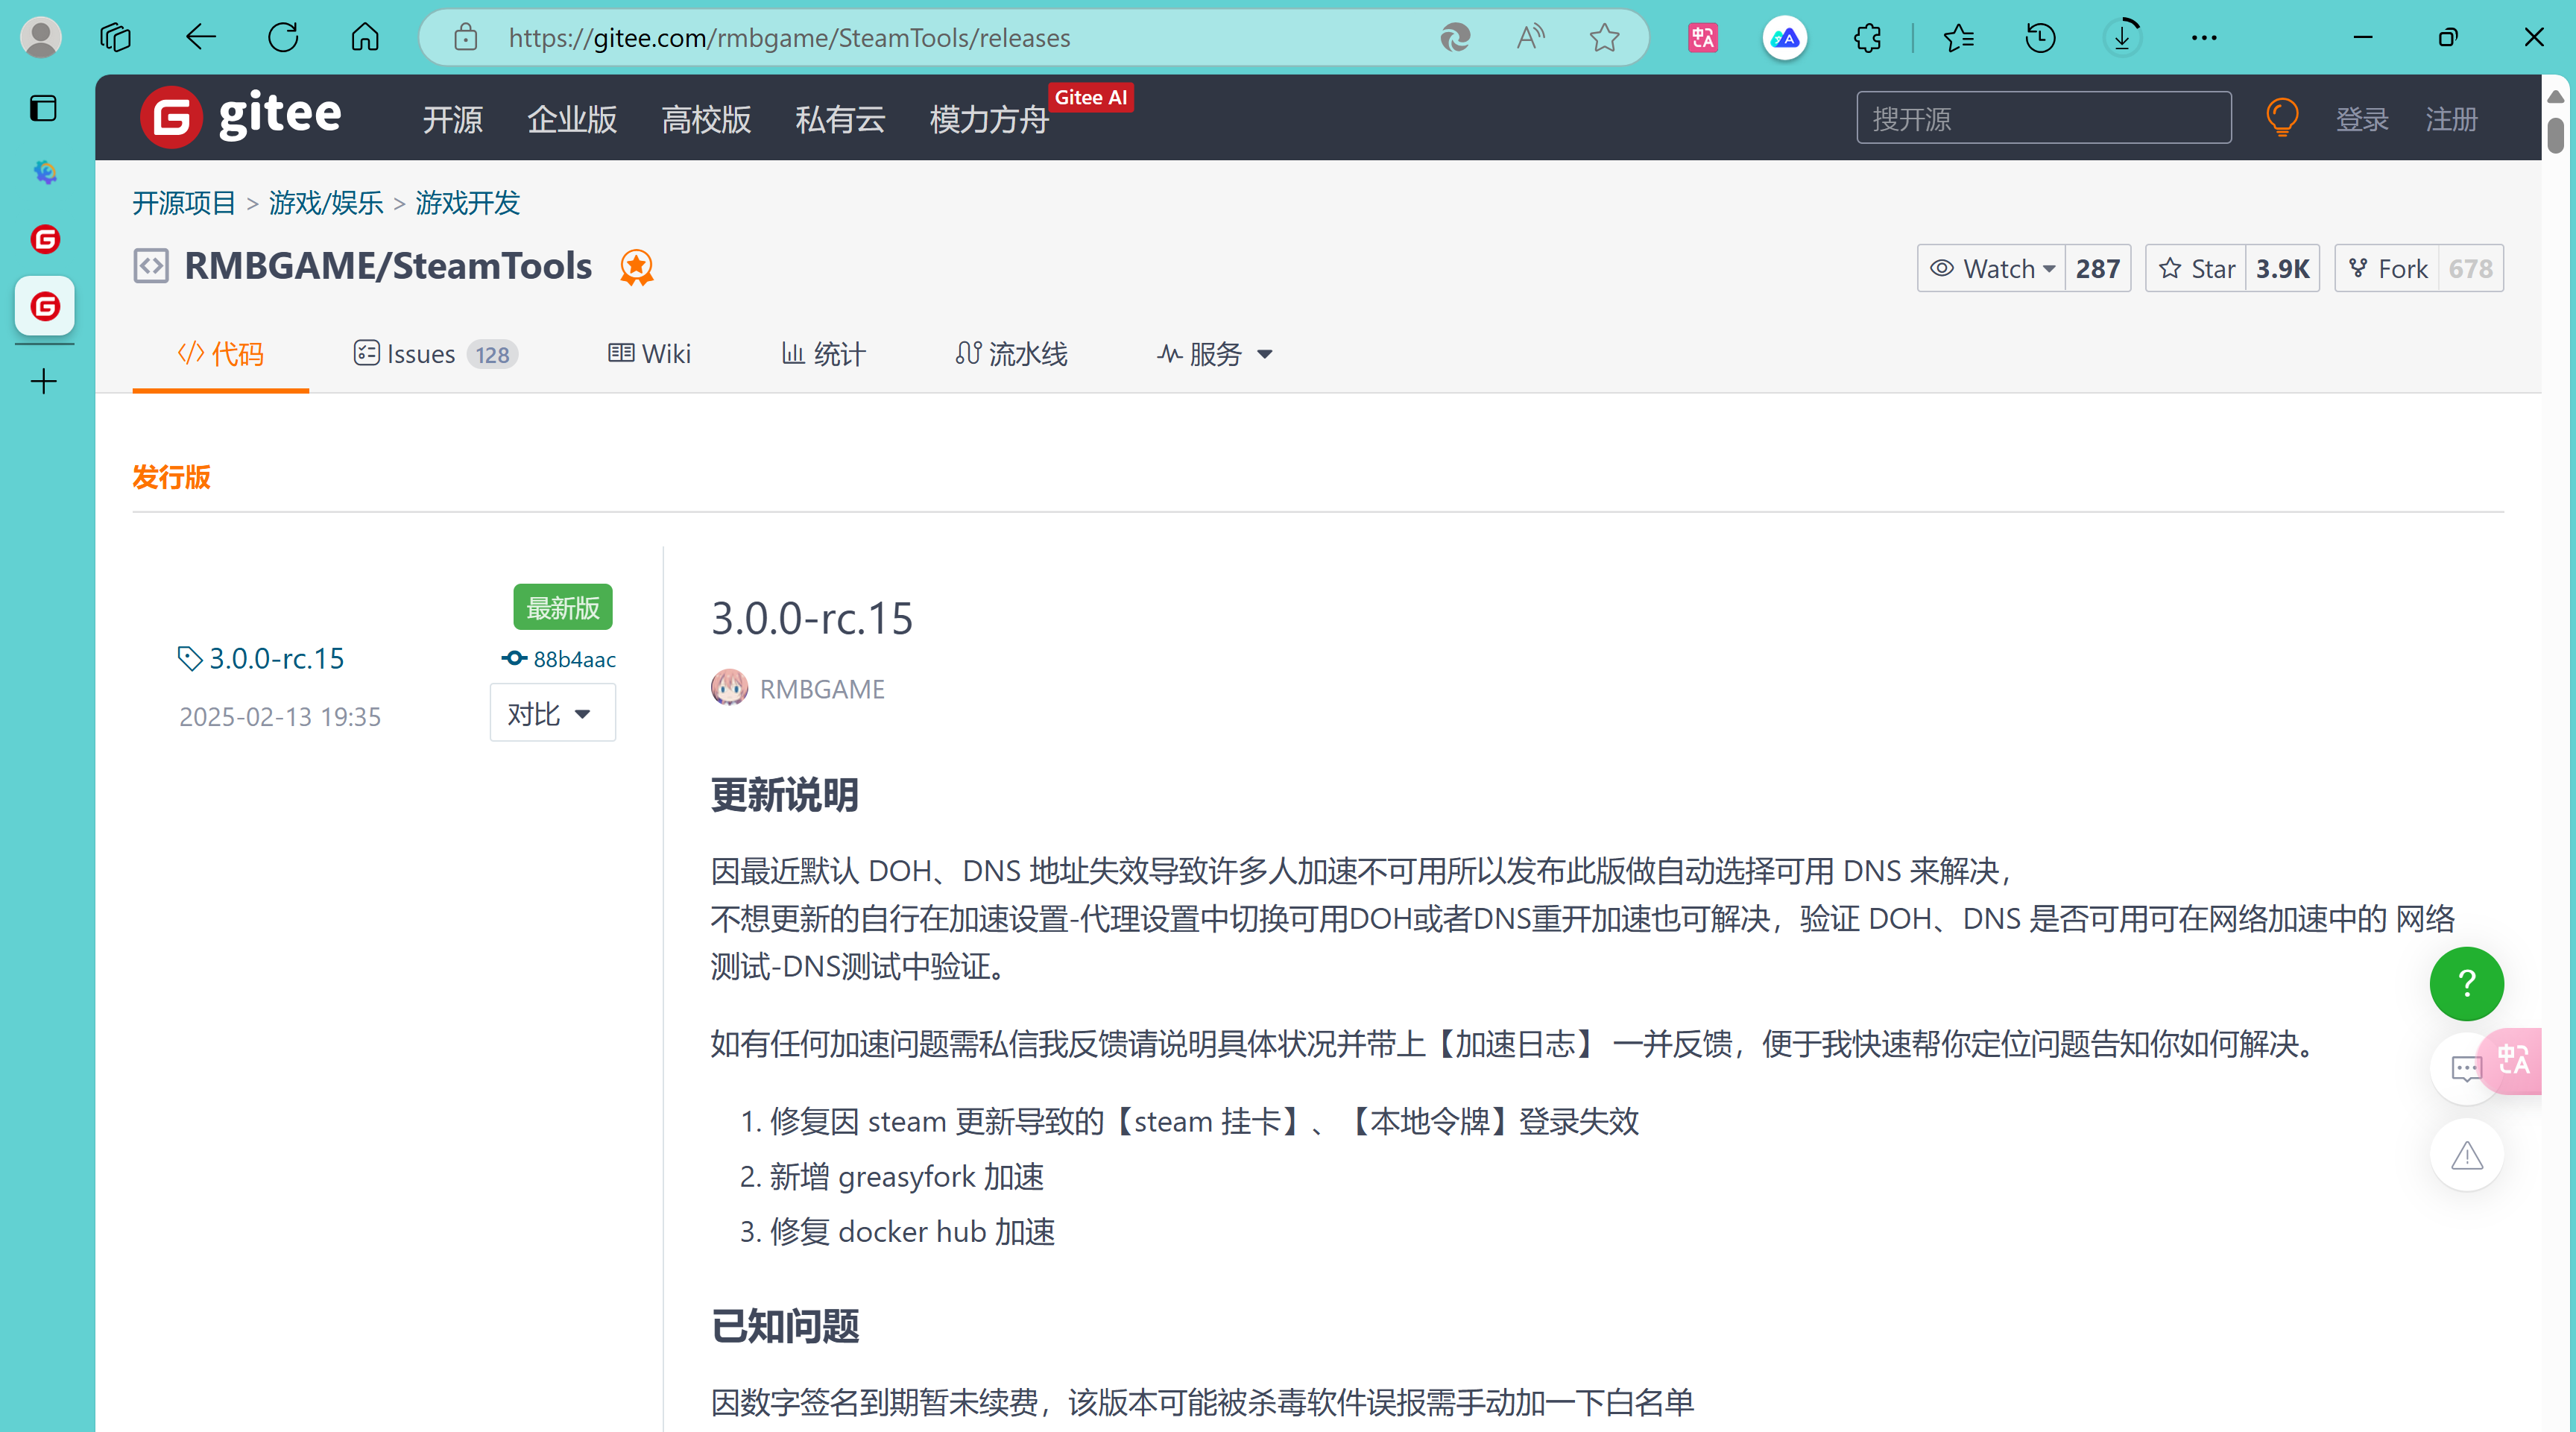
Task: Toggle vertical tabs pane icon
Action: 44,108
